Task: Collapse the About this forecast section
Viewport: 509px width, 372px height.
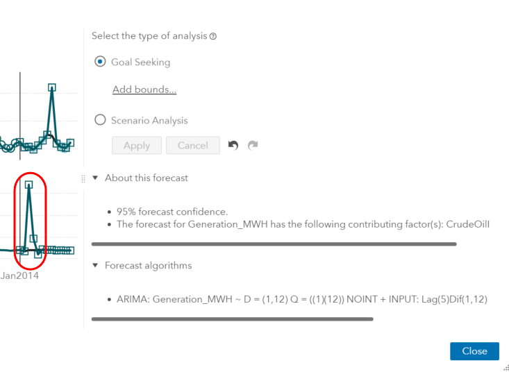Action: coord(96,178)
